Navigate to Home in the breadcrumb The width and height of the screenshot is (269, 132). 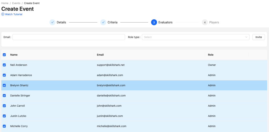click(x=5, y=3)
